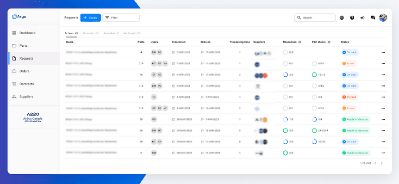The height and width of the screenshot is (184, 399).
Task: Click the 244/244 part status progress ring
Action: pos(314,131)
